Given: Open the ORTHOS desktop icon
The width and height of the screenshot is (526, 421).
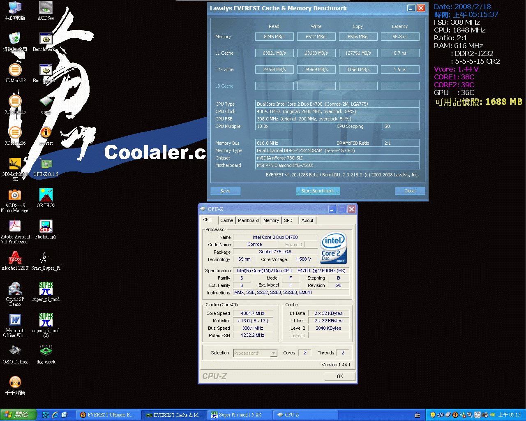Looking at the screenshot, I should point(46,196).
